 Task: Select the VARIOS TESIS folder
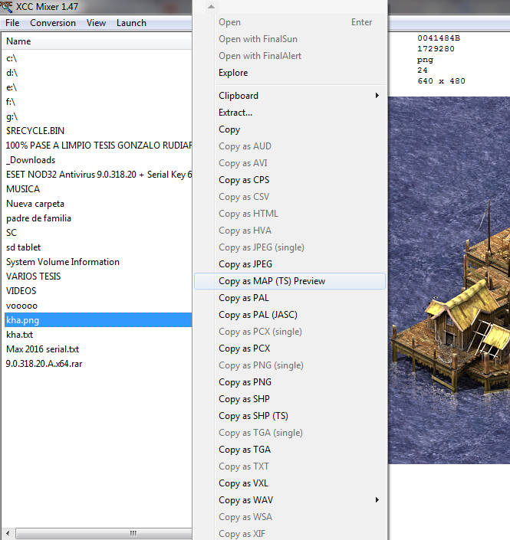tap(34, 277)
